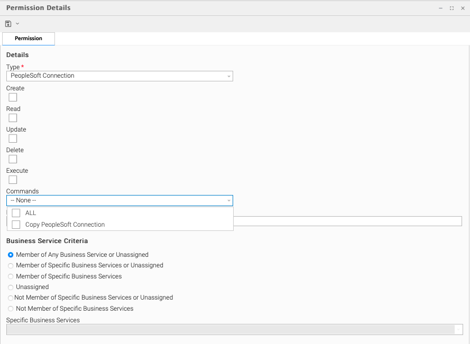Image resolution: width=470 pixels, height=344 pixels.
Task: Click the Specific Business Services field
Action: [x=231, y=330]
